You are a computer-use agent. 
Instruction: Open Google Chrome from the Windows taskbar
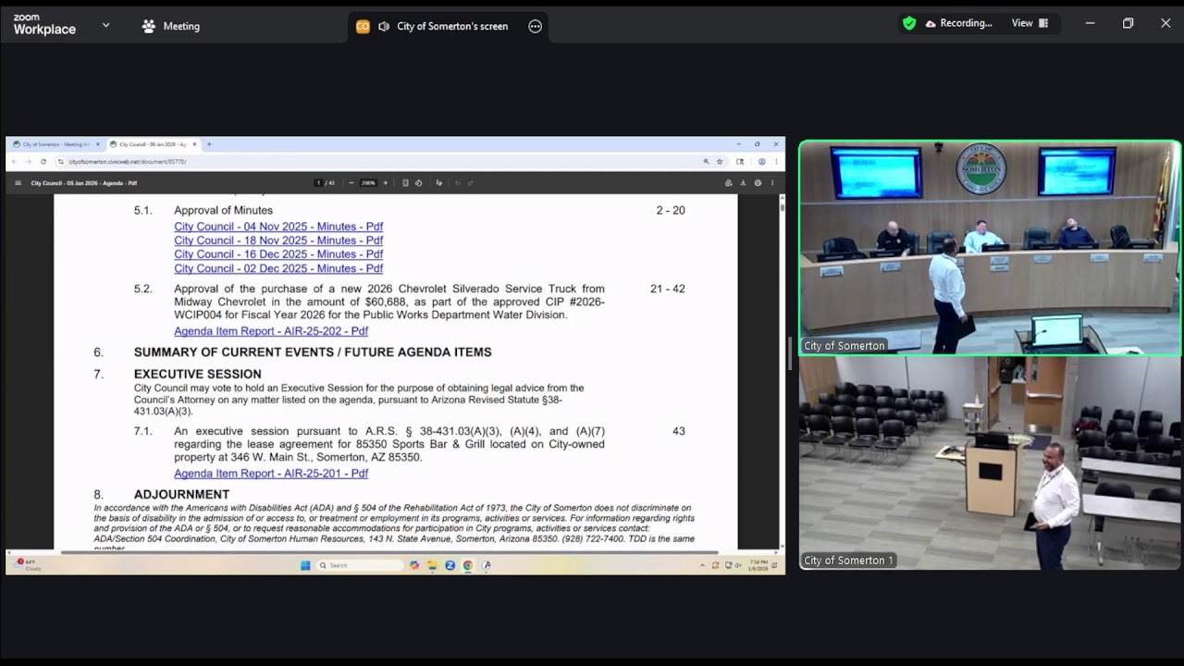pos(468,565)
